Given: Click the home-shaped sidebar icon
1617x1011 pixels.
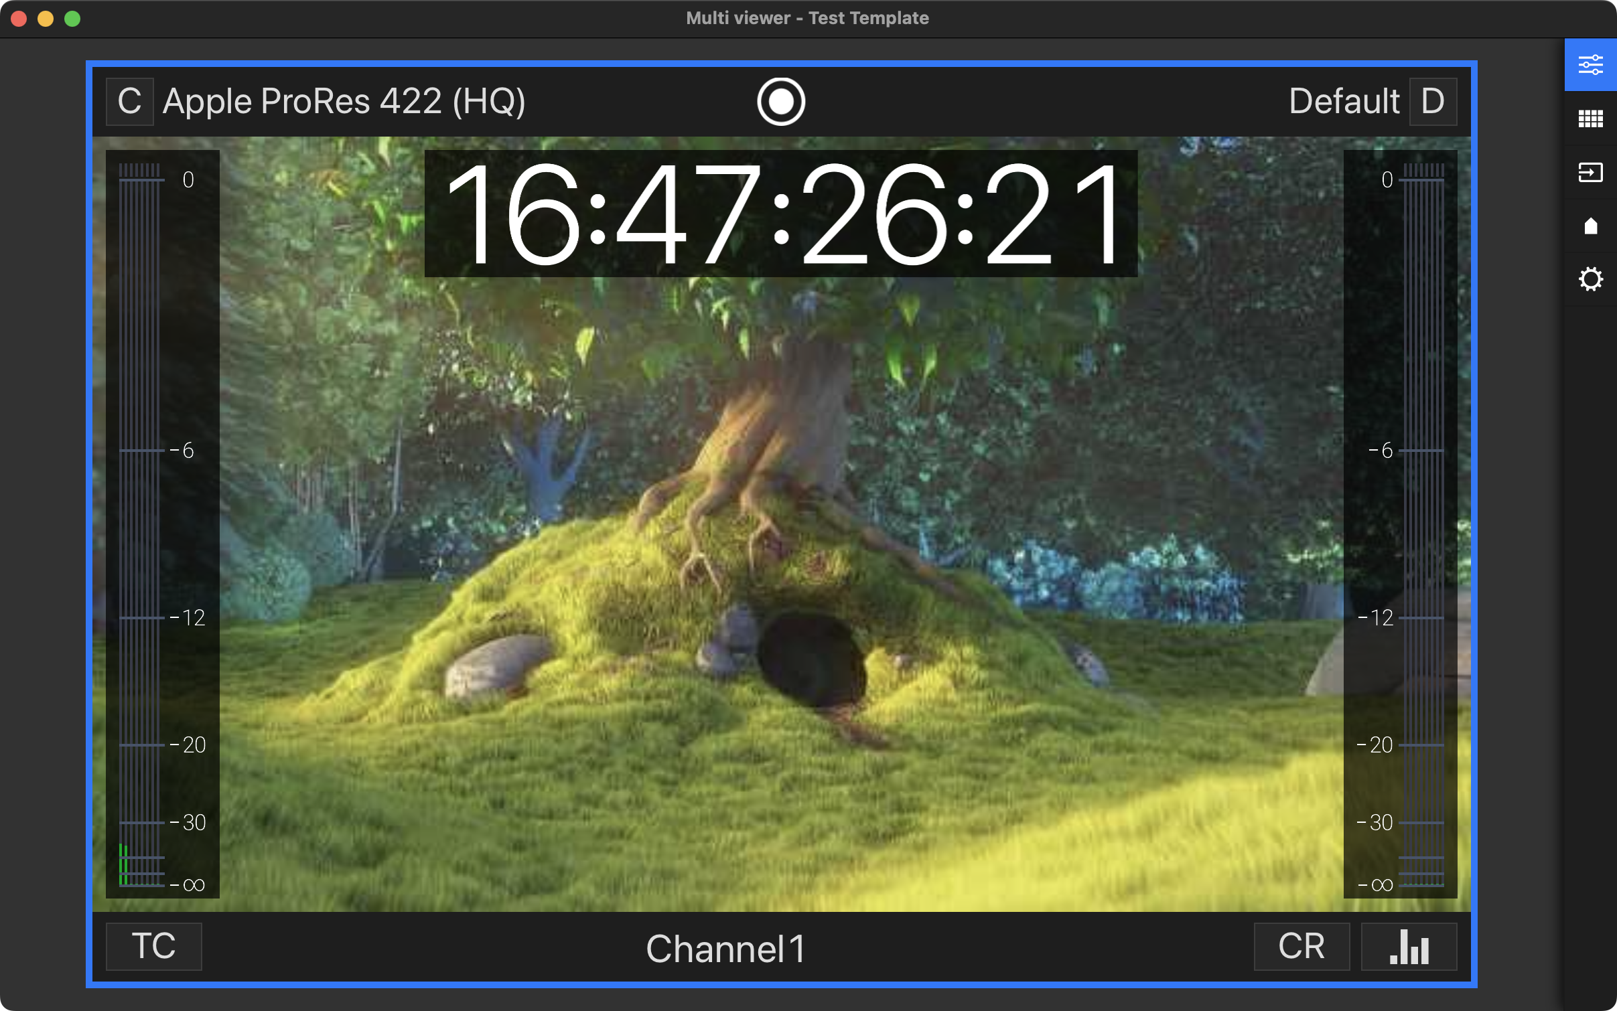Looking at the screenshot, I should [x=1590, y=226].
